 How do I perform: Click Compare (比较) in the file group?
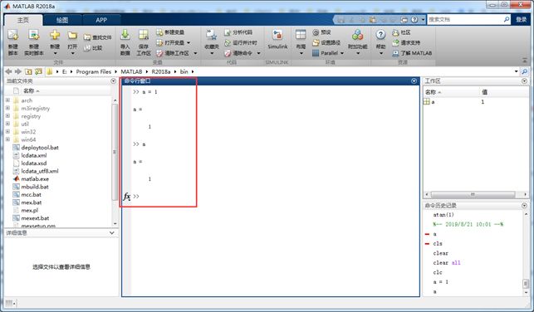point(93,48)
